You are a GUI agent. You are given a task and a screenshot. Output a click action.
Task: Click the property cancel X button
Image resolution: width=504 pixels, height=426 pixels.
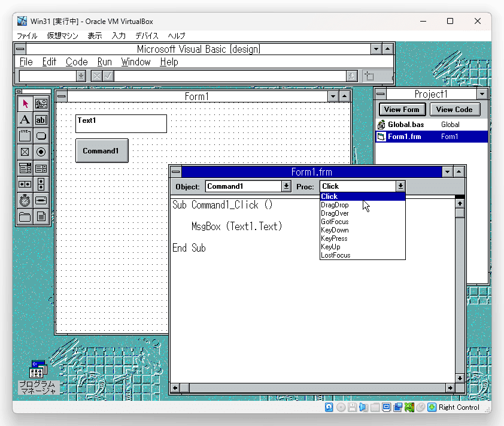point(96,76)
